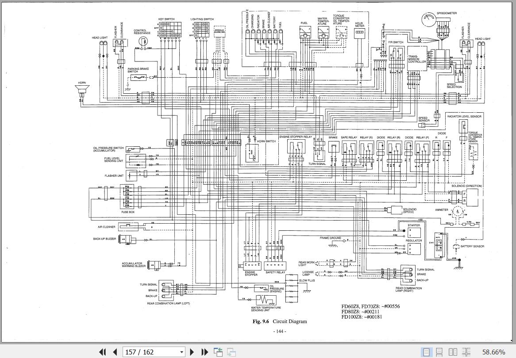Image resolution: width=516 pixels, height=358 pixels.
Task: Click the previous view navigation icon
Action: pyautogui.click(x=218, y=352)
